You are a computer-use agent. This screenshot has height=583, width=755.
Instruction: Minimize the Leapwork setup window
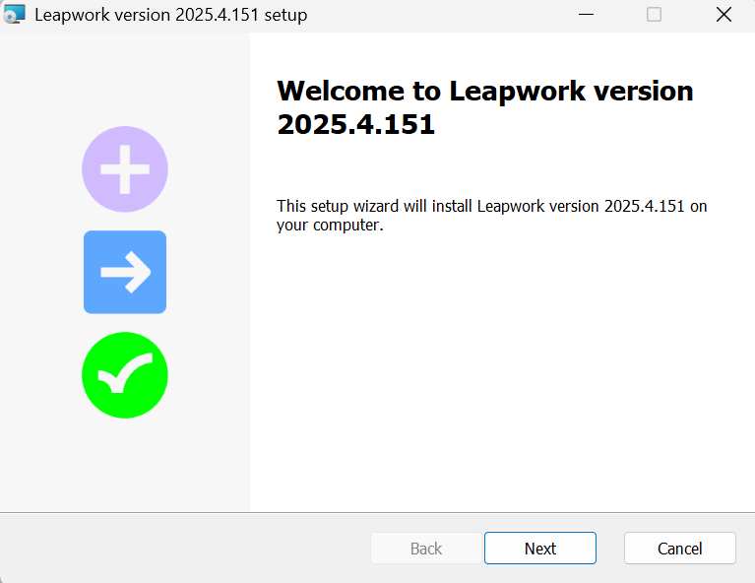[x=586, y=15]
